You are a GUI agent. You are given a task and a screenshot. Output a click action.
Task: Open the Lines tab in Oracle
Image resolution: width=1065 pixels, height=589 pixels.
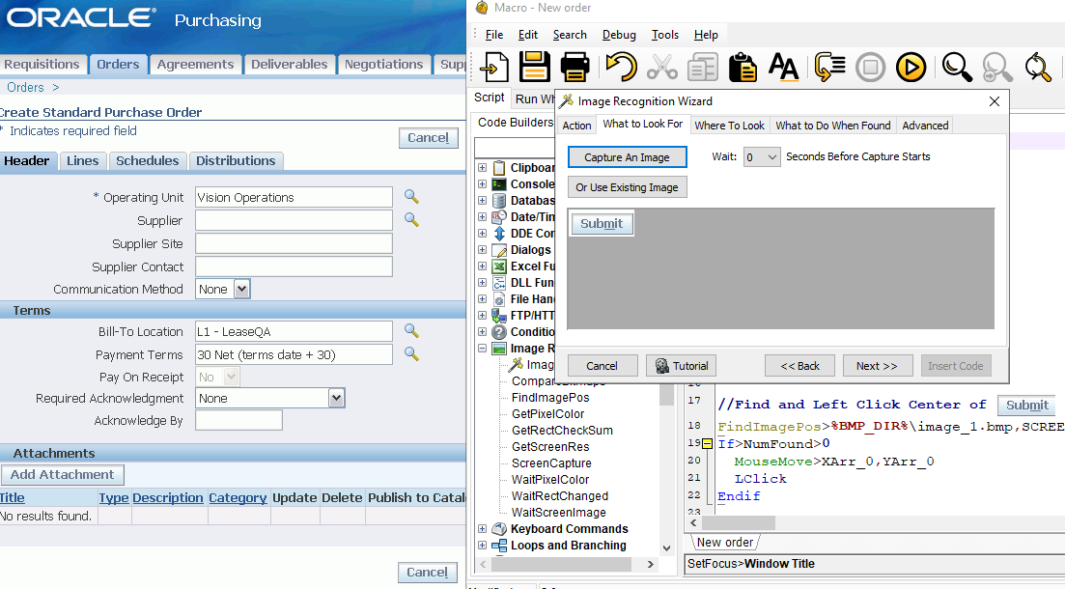pos(83,161)
